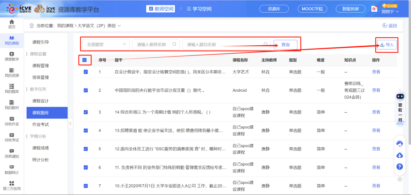Screen dimensions: 411x195
Task: Expand the course breadcrumb dropdown arrow
Action: click(x=119, y=26)
